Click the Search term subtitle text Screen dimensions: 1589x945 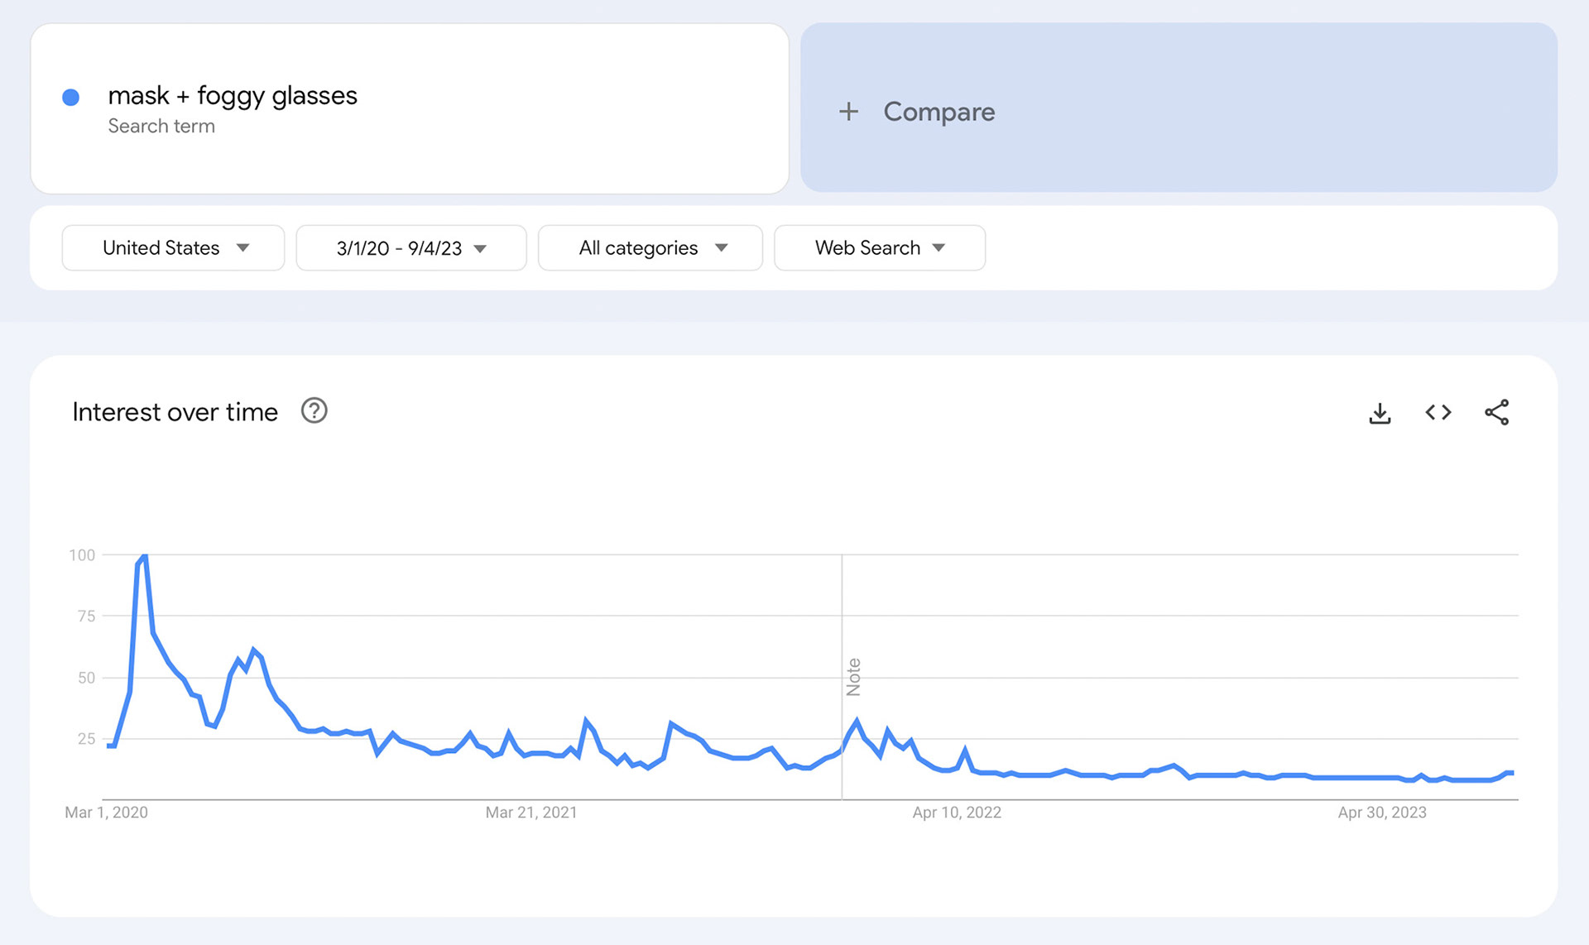point(161,126)
